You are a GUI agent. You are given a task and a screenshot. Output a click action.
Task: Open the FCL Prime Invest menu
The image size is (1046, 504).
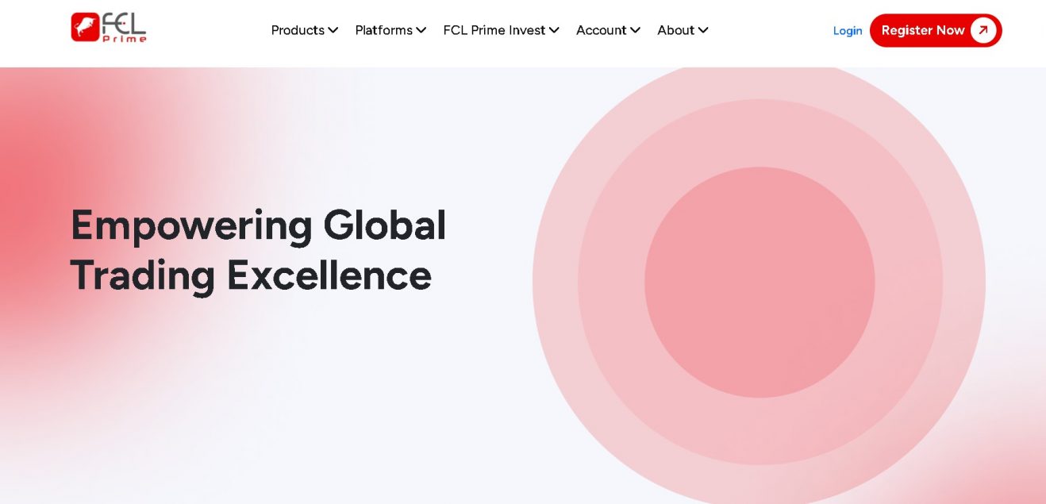pyautogui.click(x=494, y=30)
